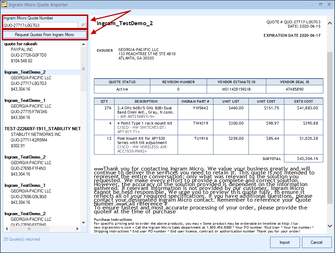Click quote list vertical scrollbar thumb

[x=84, y=69]
